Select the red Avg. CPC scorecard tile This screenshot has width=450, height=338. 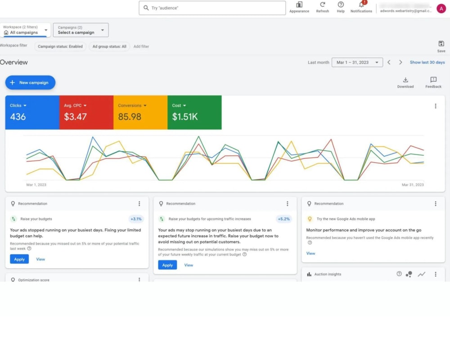pos(86,112)
